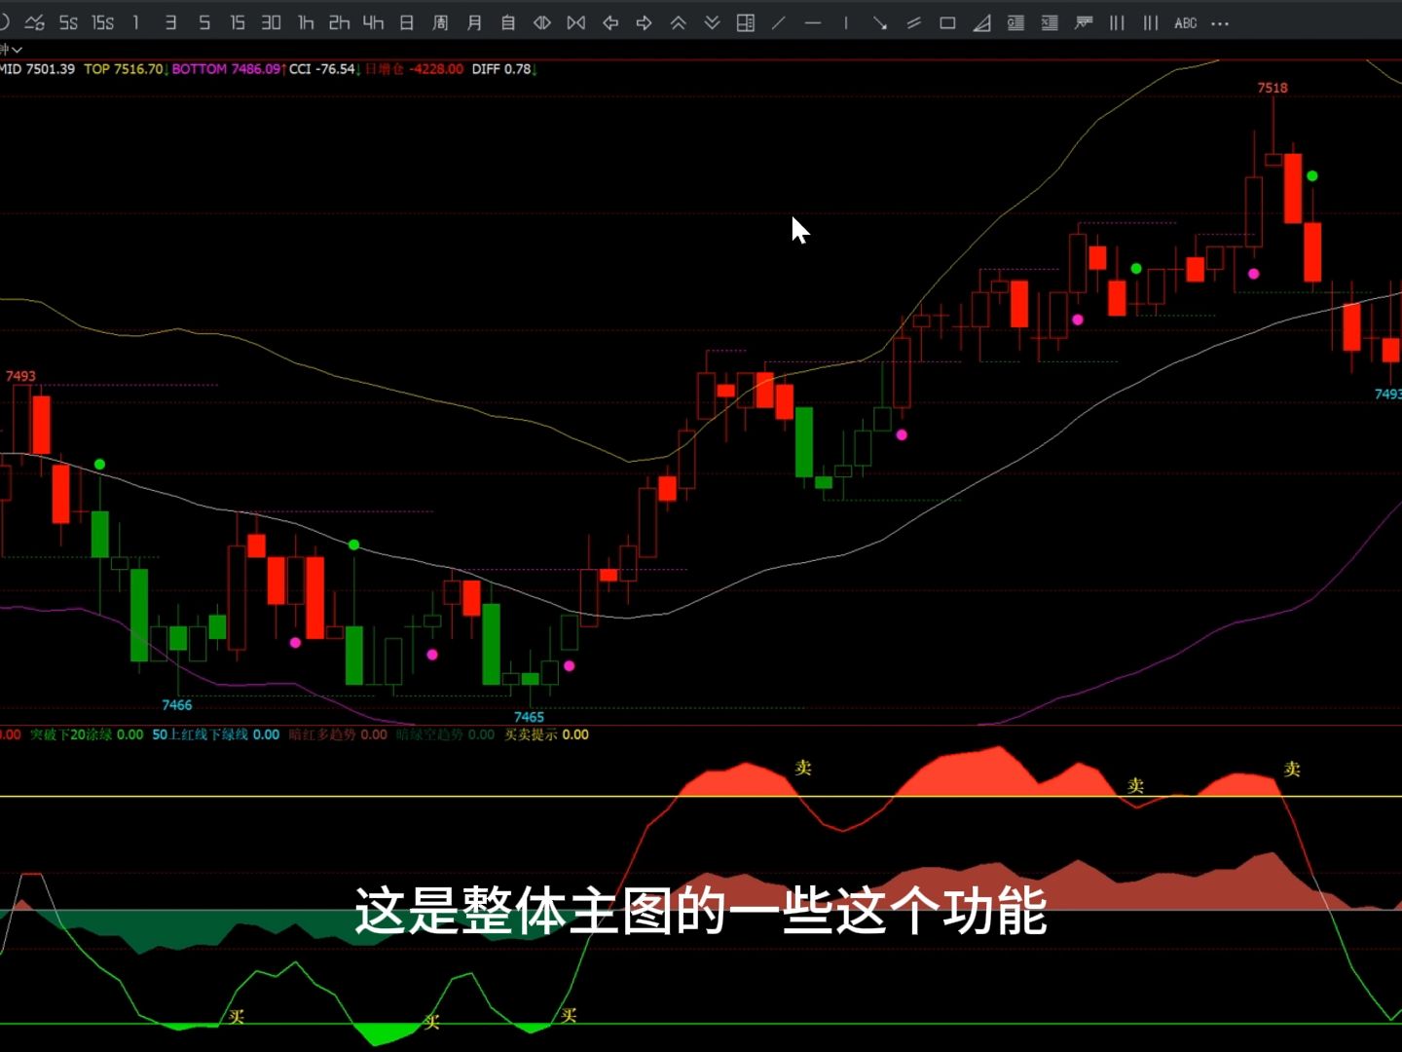Select the 15 minute period
The image size is (1402, 1052).
point(238,22)
